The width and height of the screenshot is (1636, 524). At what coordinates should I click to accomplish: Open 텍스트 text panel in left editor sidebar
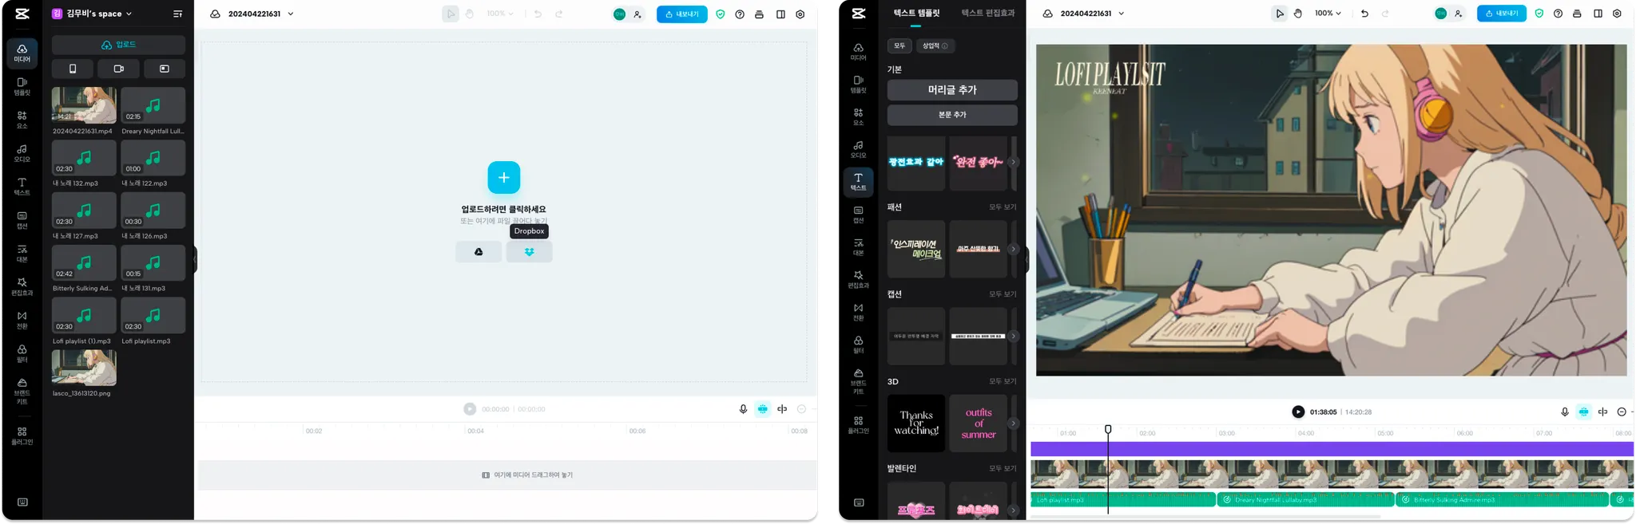point(22,187)
